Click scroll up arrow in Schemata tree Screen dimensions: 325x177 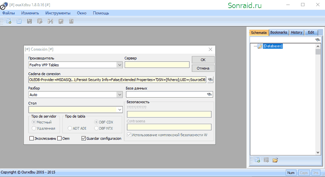tap(318, 47)
